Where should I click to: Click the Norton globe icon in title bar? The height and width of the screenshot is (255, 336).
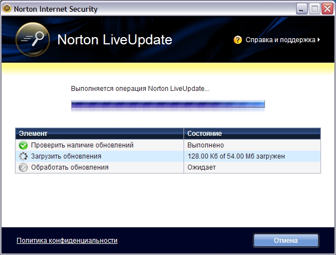tap(7, 8)
